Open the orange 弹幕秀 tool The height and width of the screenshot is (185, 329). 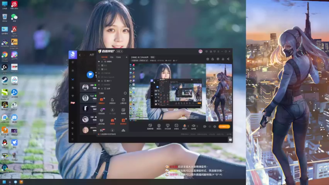[112, 121]
